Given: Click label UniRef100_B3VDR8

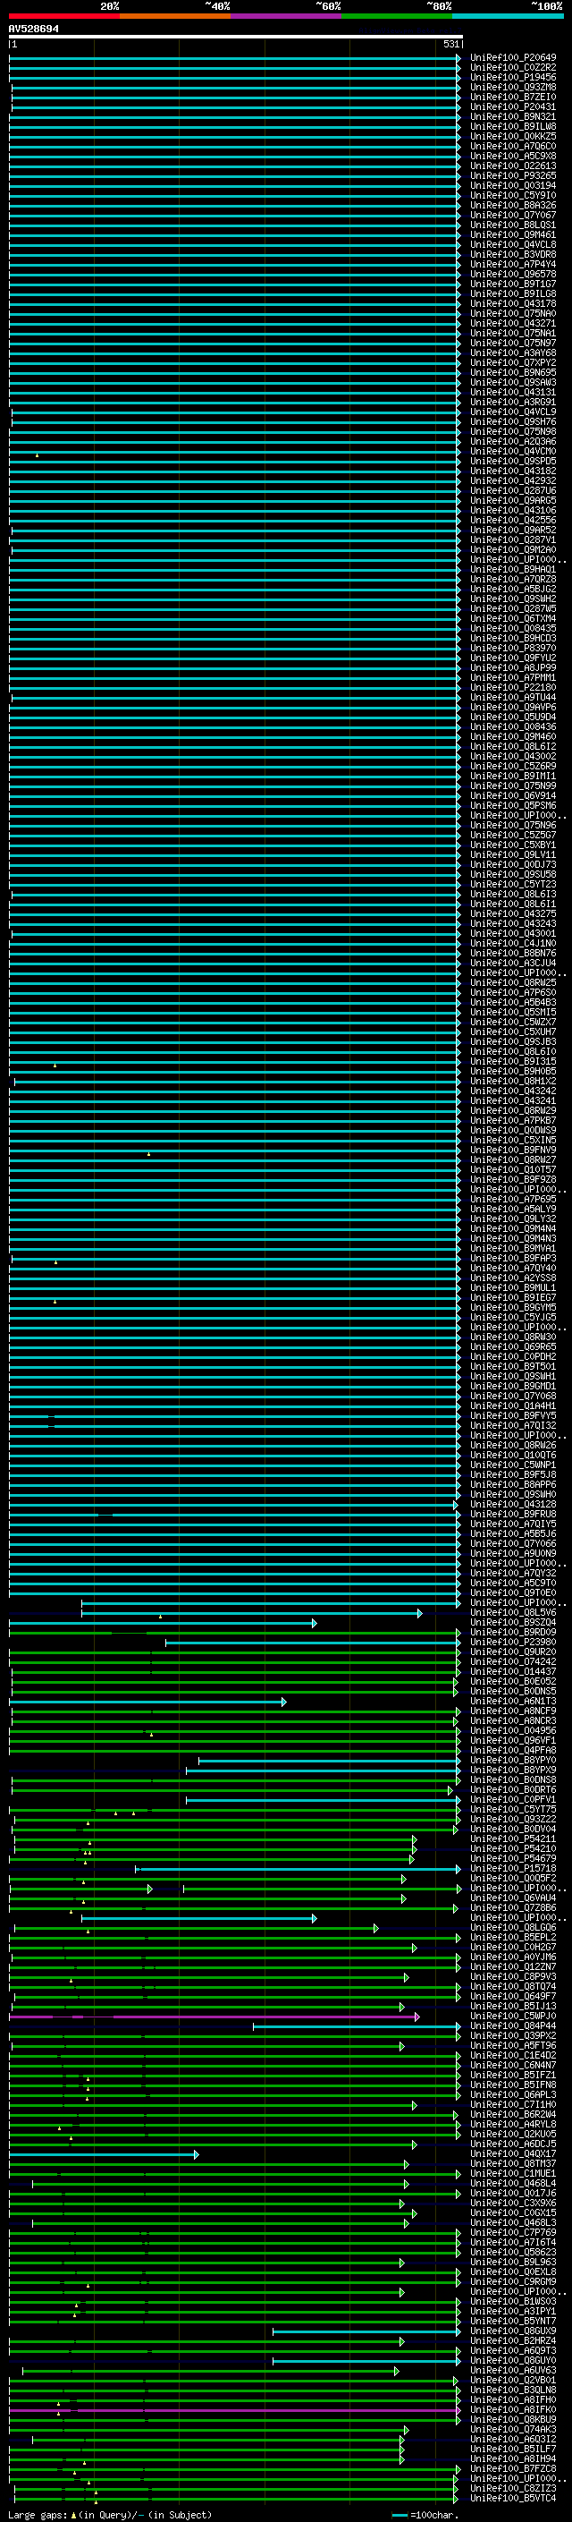Looking at the screenshot, I should [x=513, y=255].
